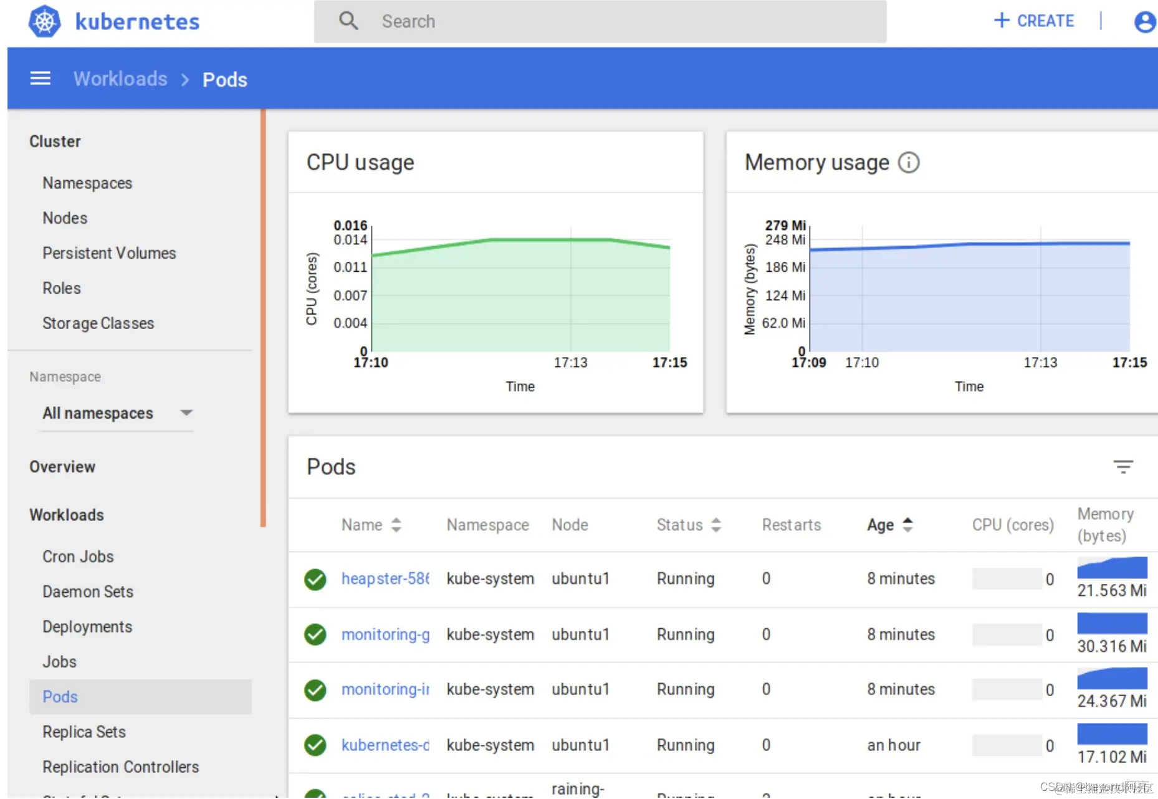Click the monitoring-g pod status check icon
1158x799 pixels.
tap(315, 634)
